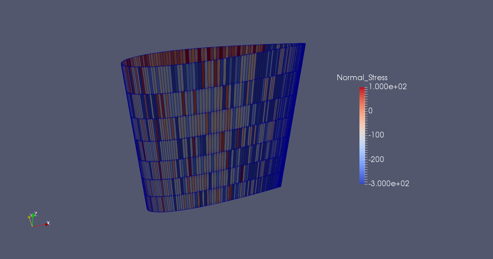
Task: Click the yellow Y axis arrow tip
Action: [29, 217]
